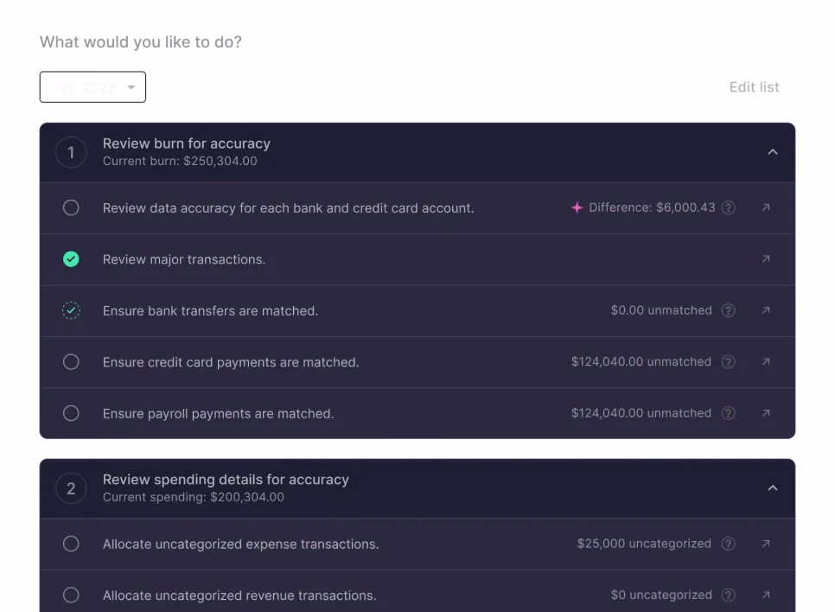The height and width of the screenshot is (612, 835).
Task: Open arrow icon for uncategorized revenue transactions
Action: click(765, 595)
